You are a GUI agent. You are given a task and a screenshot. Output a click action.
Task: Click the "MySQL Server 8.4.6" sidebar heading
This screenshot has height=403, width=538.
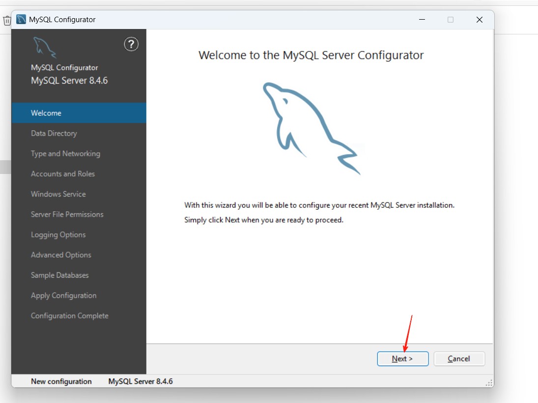(69, 81)
